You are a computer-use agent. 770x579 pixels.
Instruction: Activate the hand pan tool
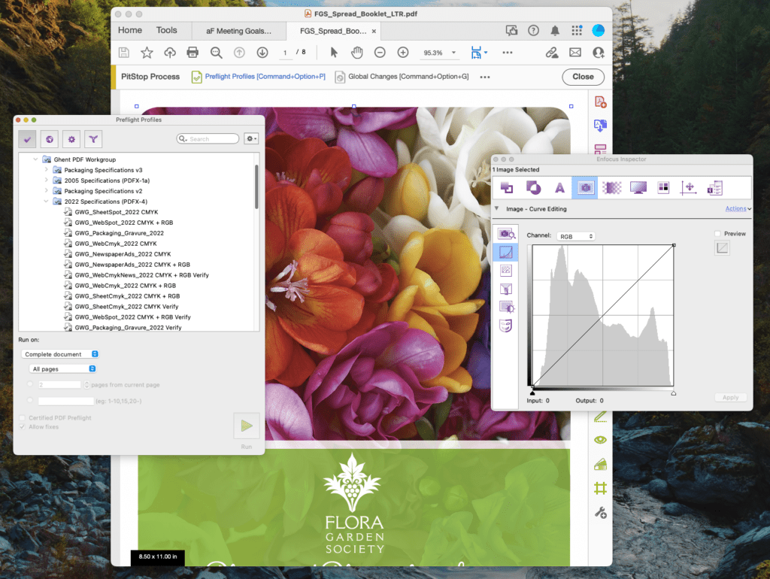coord(356,52)
